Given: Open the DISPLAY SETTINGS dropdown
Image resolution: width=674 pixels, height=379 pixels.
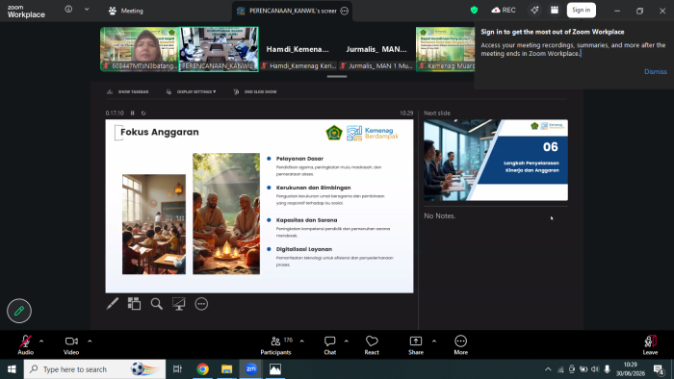Looking at the screenshot, I should click(x=192, y=91).
